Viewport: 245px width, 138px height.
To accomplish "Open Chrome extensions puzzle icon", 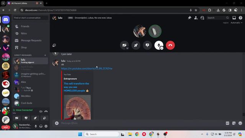I will coord(209,10).
